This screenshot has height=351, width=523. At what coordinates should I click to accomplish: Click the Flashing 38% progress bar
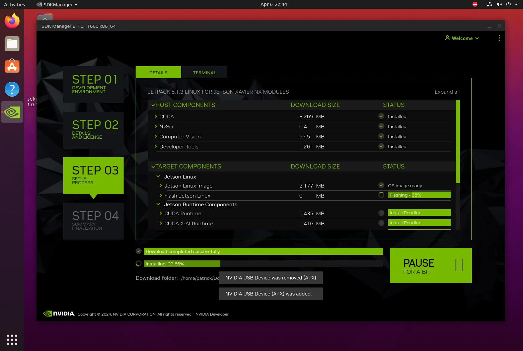(x=419, y=195)
